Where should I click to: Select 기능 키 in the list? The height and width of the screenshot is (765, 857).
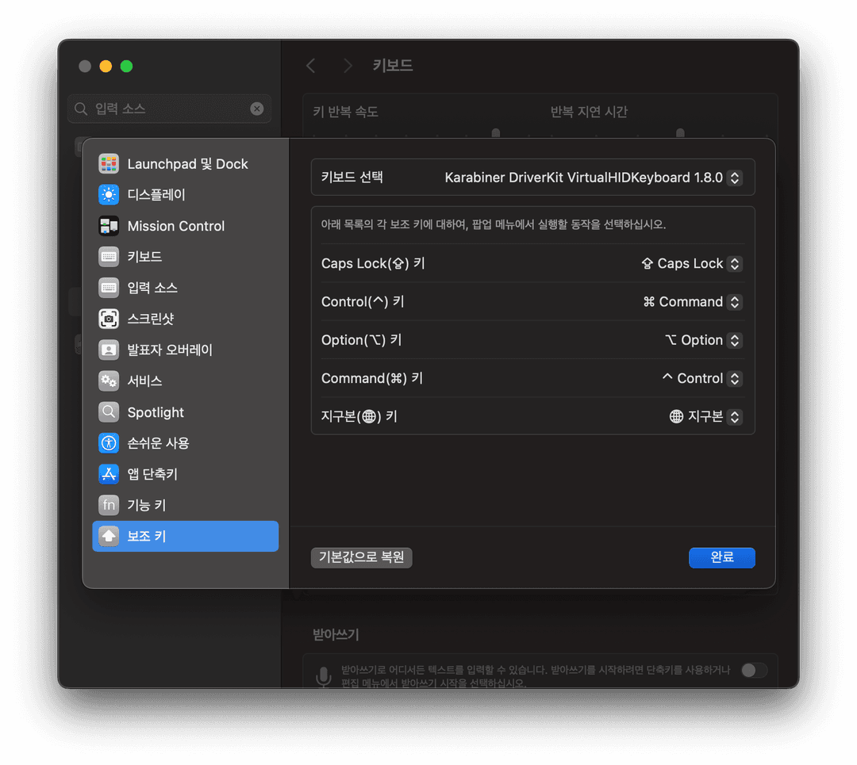click(147, 505)
